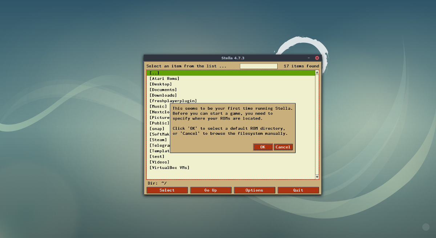Select the [Steam] directory
This screenshot has width=436, height=238.
pyautogui.click(x=158, y=140)
